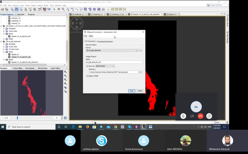This screenshot has height=154, width=248.
Task: Click the rotation angle stepper arrows
Action: click(62, 118)
